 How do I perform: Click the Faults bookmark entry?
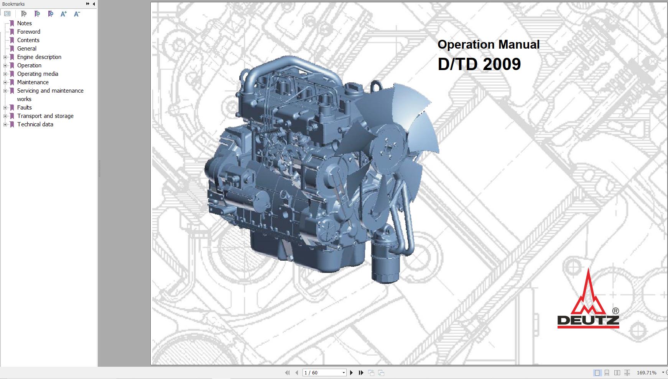pos(24,107)
